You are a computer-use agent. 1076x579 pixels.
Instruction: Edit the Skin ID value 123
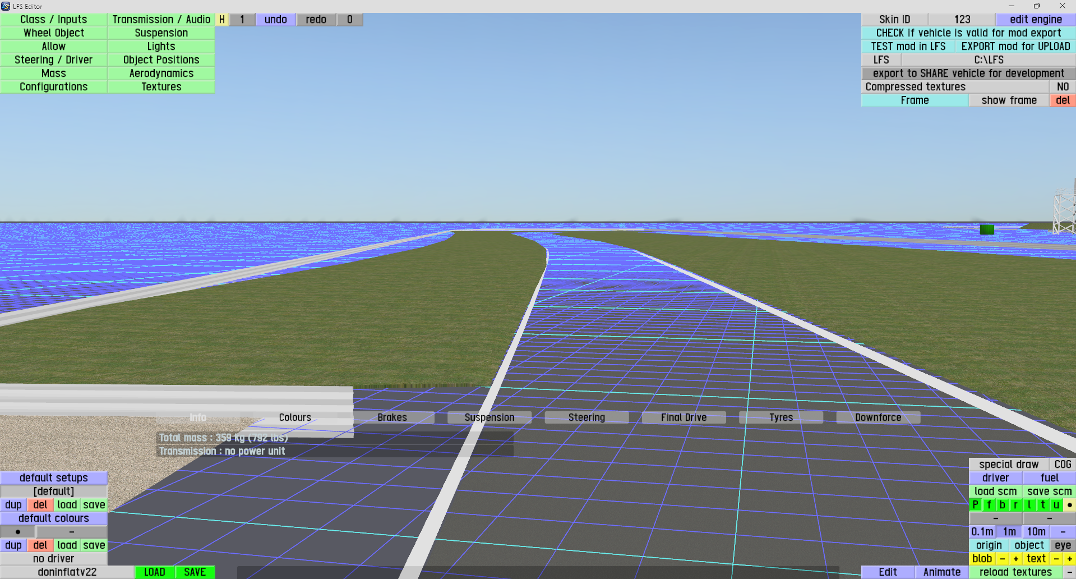click(x=962, y=20)
